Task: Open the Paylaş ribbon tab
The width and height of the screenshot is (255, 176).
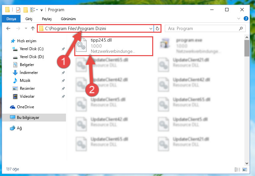Action: tap(47, 19)
